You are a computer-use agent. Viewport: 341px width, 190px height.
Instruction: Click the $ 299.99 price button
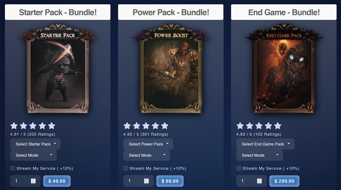tap(284, 181)
